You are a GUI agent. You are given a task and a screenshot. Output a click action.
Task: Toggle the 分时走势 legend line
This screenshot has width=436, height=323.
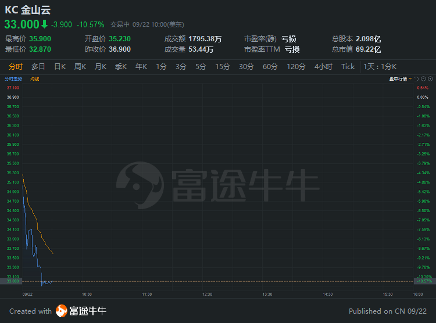13,79
